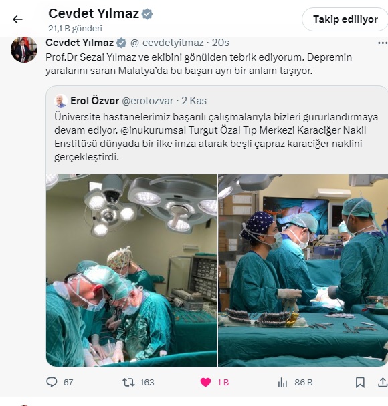Click the header verified badge beside Cevdet Yılmaz
The image size is (388, 406).
(147, 14)
